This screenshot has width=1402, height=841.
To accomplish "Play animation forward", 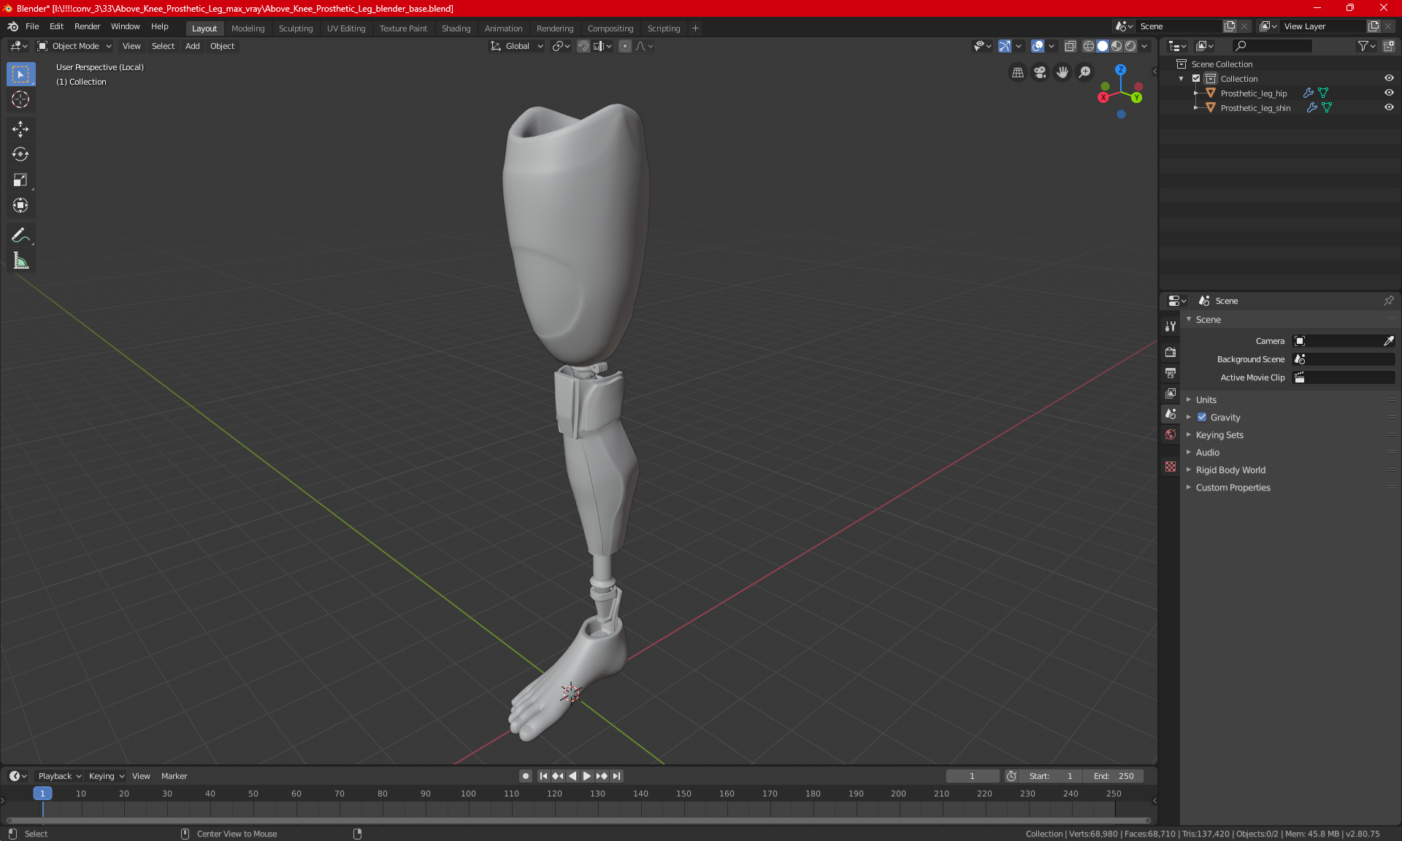I will coord(586,776).
